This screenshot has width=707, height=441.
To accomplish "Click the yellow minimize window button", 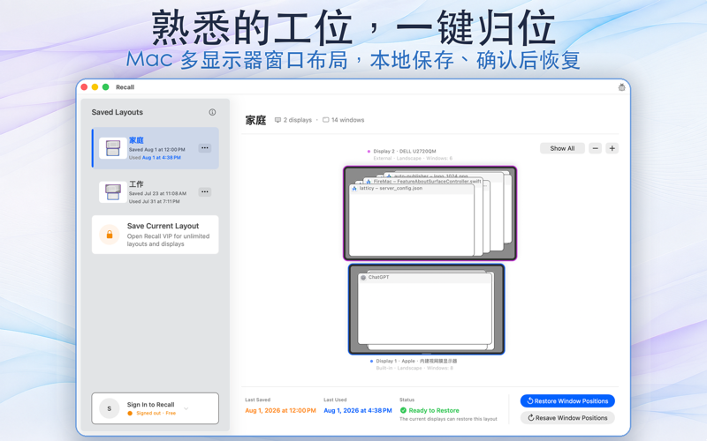I will (95, 87).
